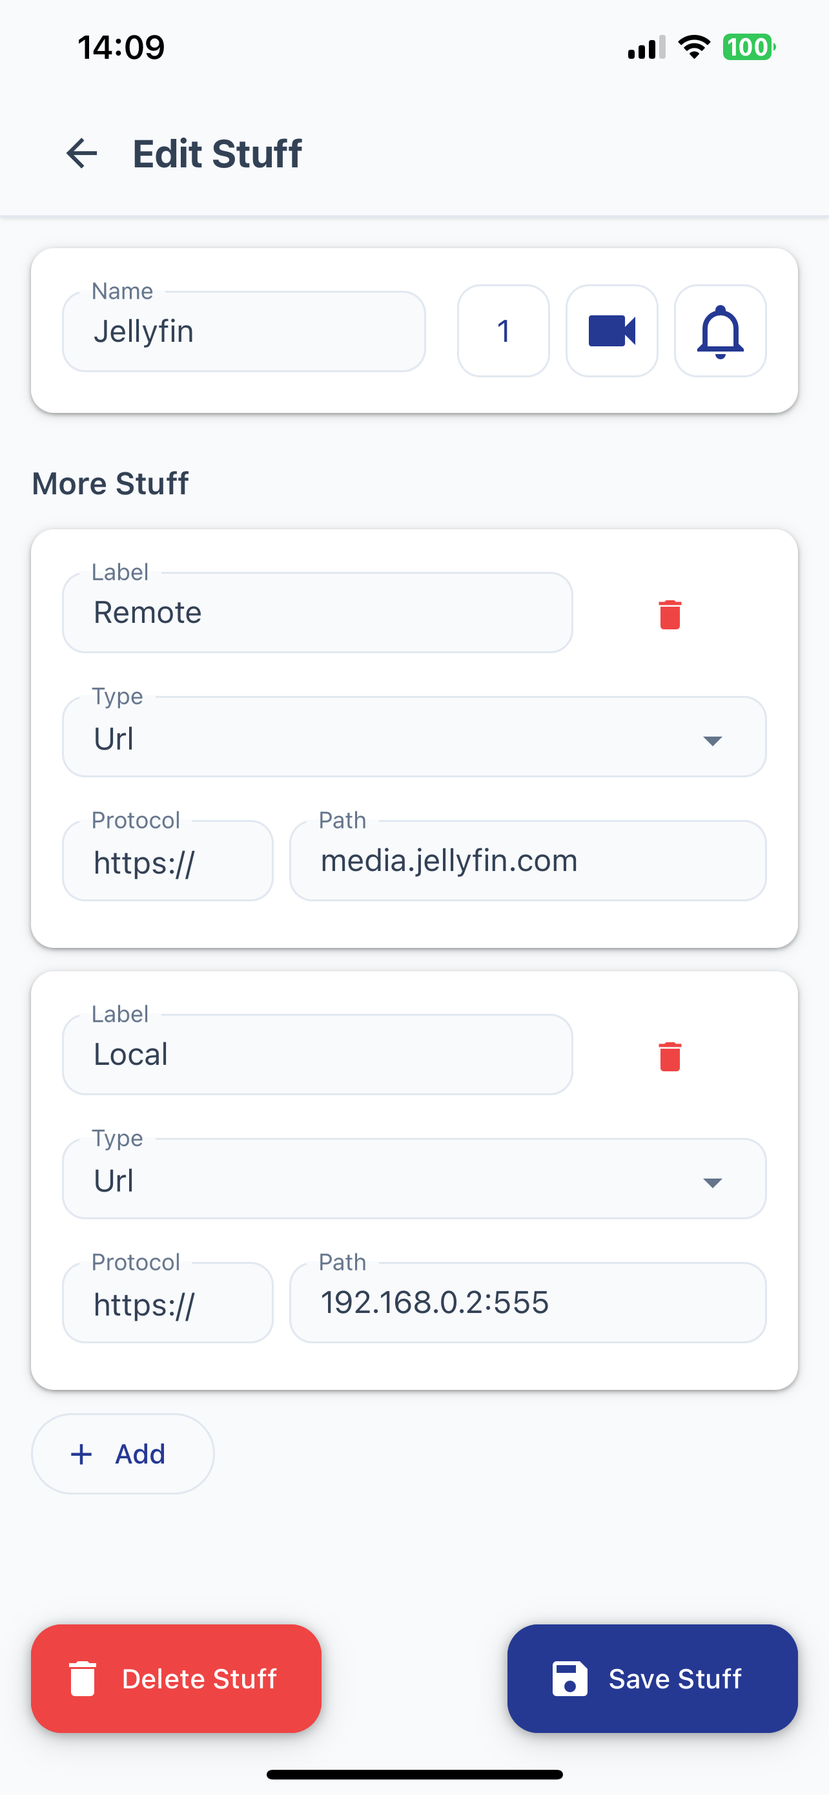Edit the Path field media.jellyfin.com

[528, 861]
